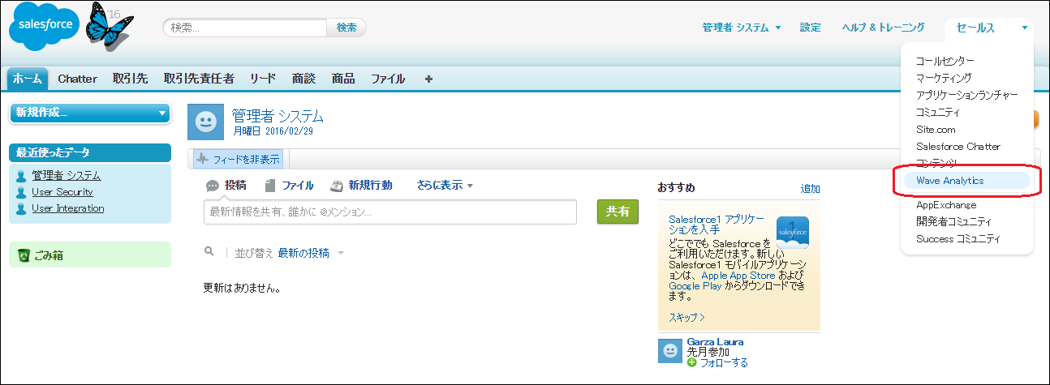The image size is (1050, 385).
Task: Click the user icon beside User Integration
Action: click(21, 208)
